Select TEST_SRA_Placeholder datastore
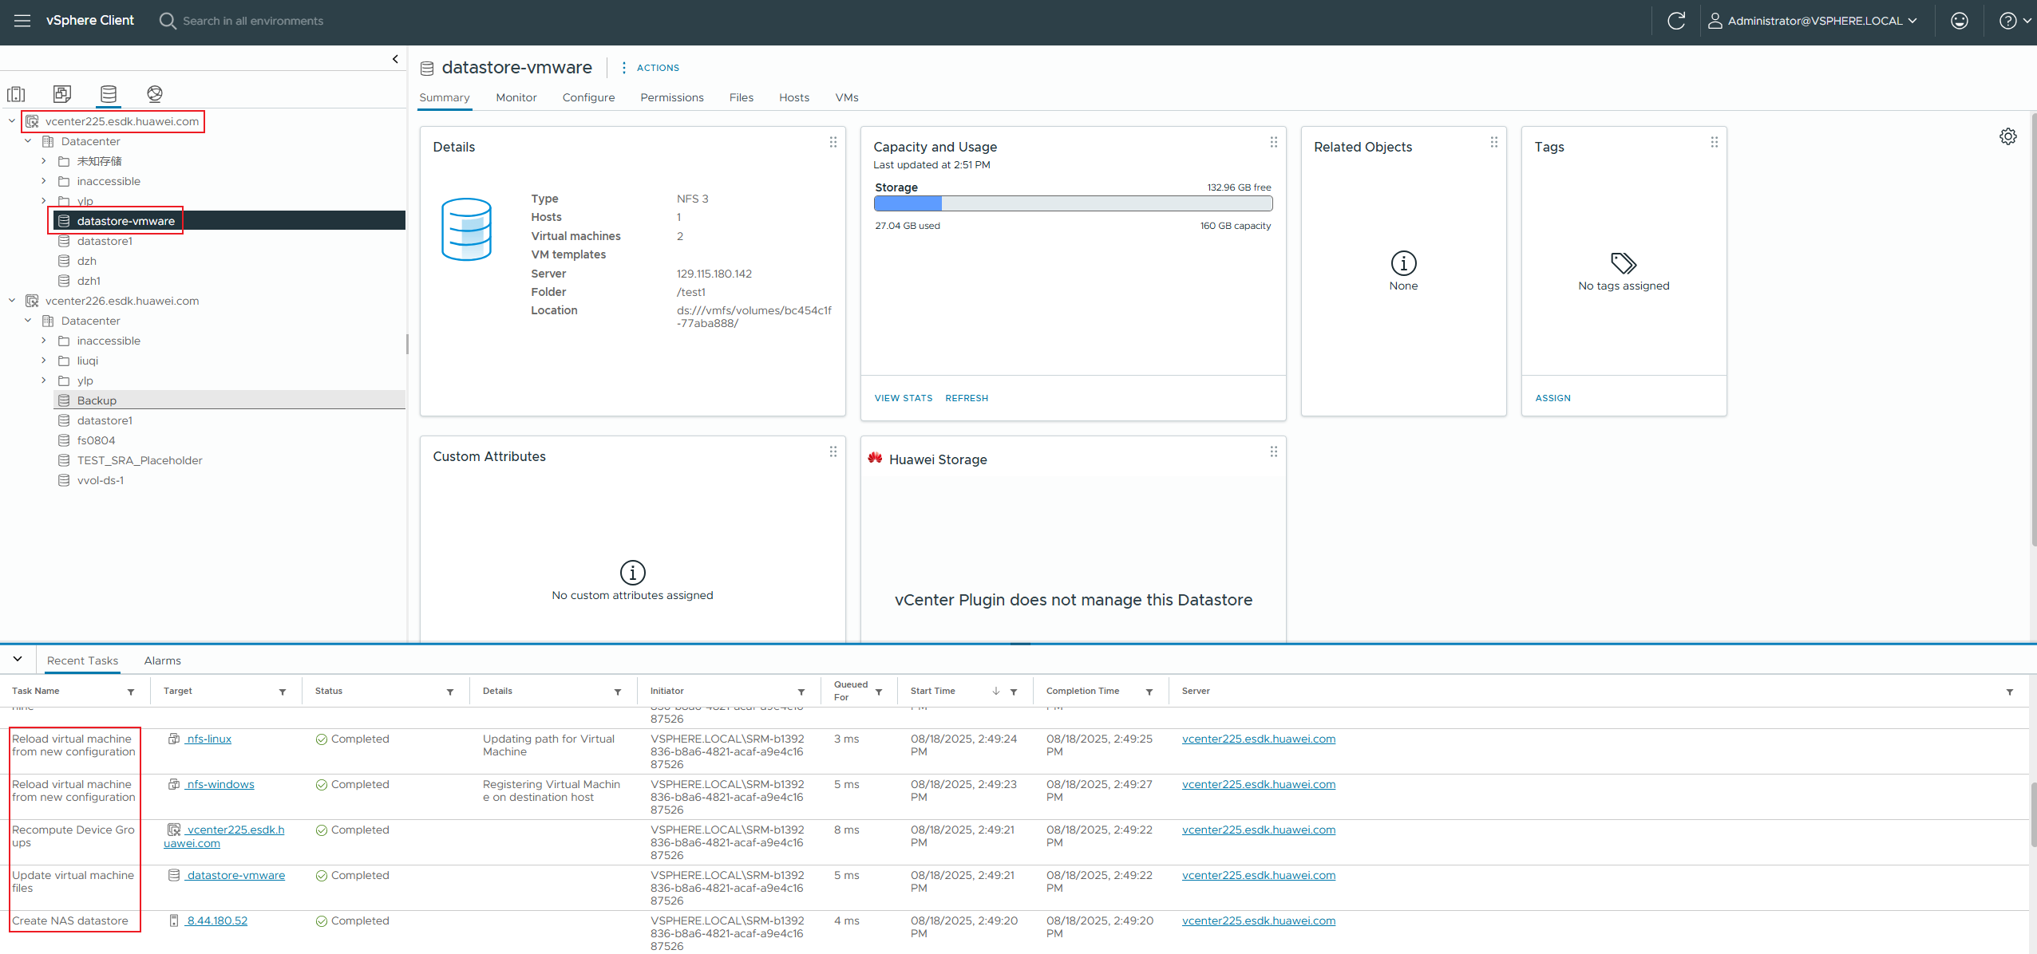Image resolution: width=2037 pixels, height=954 pixels. (140, 460)
